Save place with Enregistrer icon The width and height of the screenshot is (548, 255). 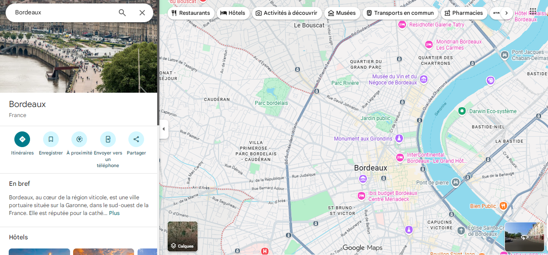tap(51, 139)
